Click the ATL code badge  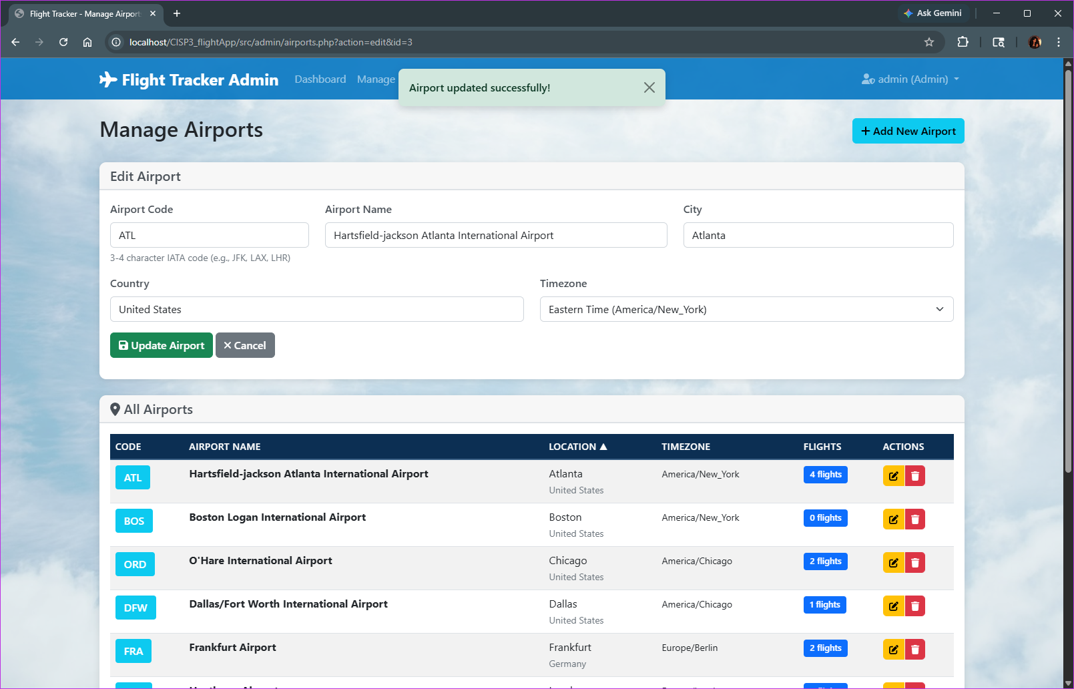click(133, 477)
